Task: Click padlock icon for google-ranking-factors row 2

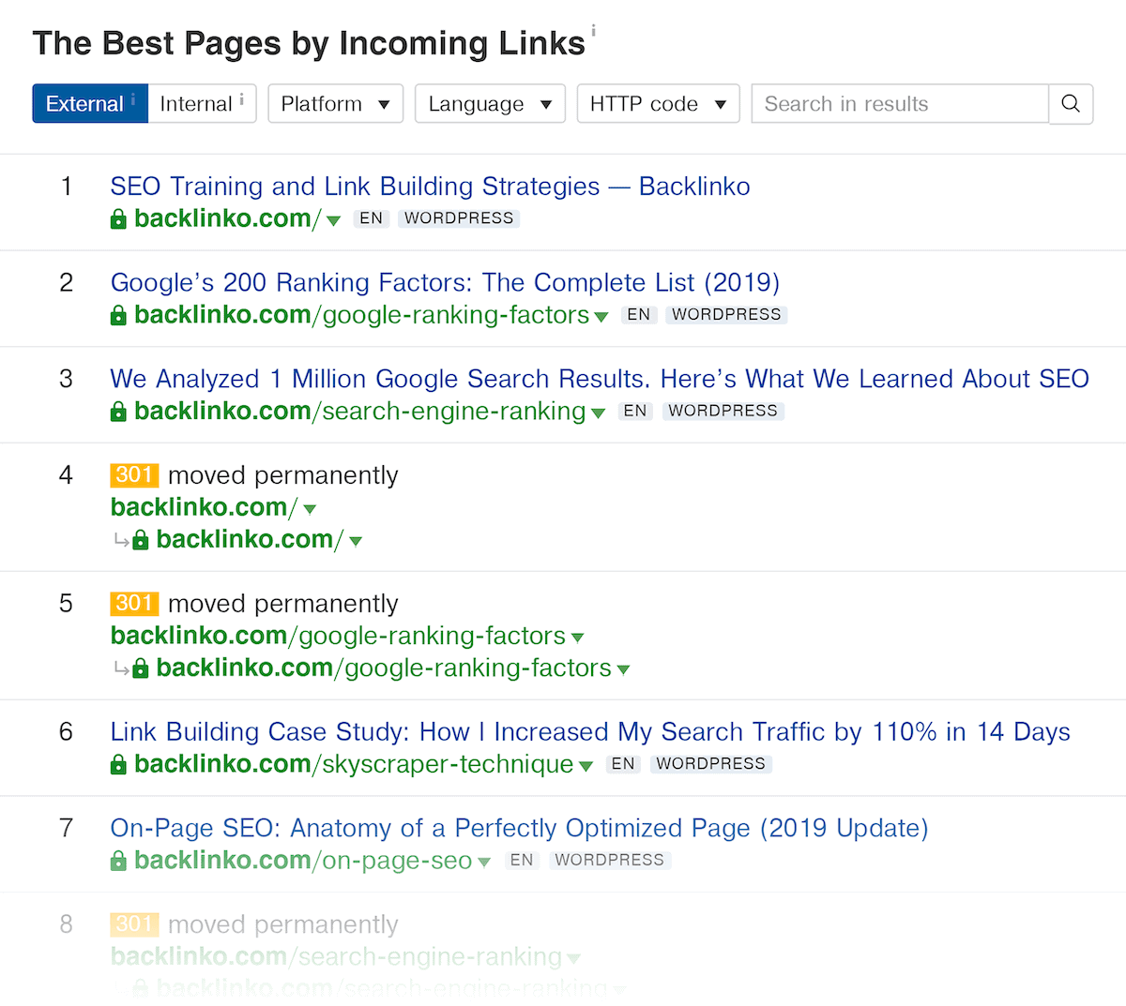Action: pos(118,316)
